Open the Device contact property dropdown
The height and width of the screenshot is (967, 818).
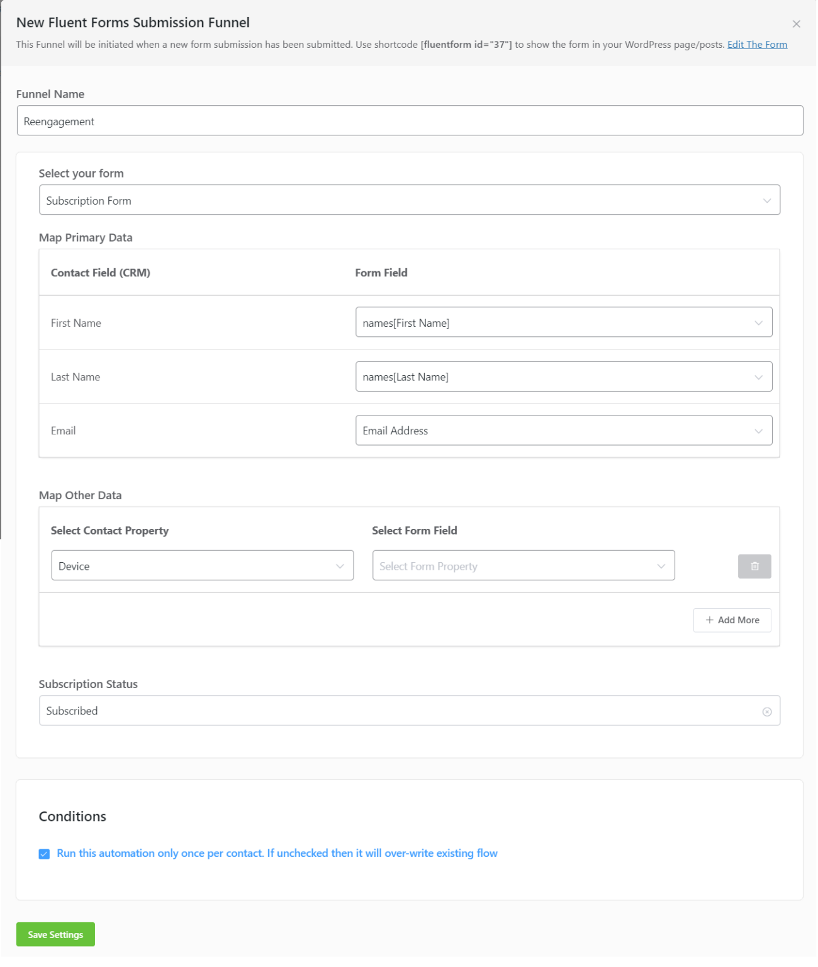coord(202,565)
